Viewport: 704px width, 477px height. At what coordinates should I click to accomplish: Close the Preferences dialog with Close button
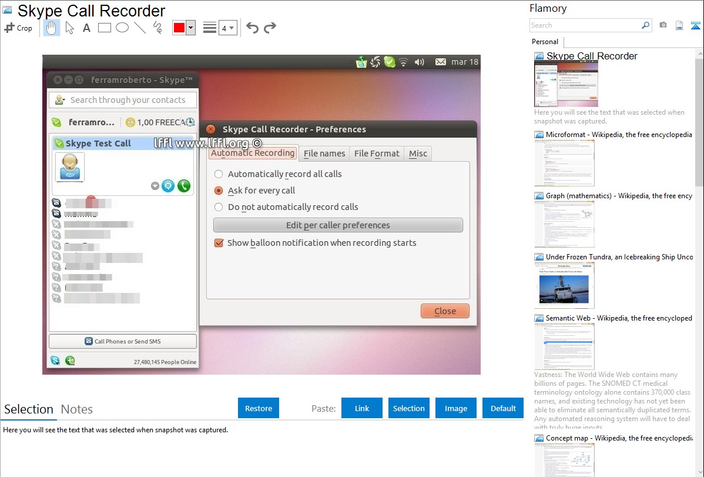coord(445,311)
